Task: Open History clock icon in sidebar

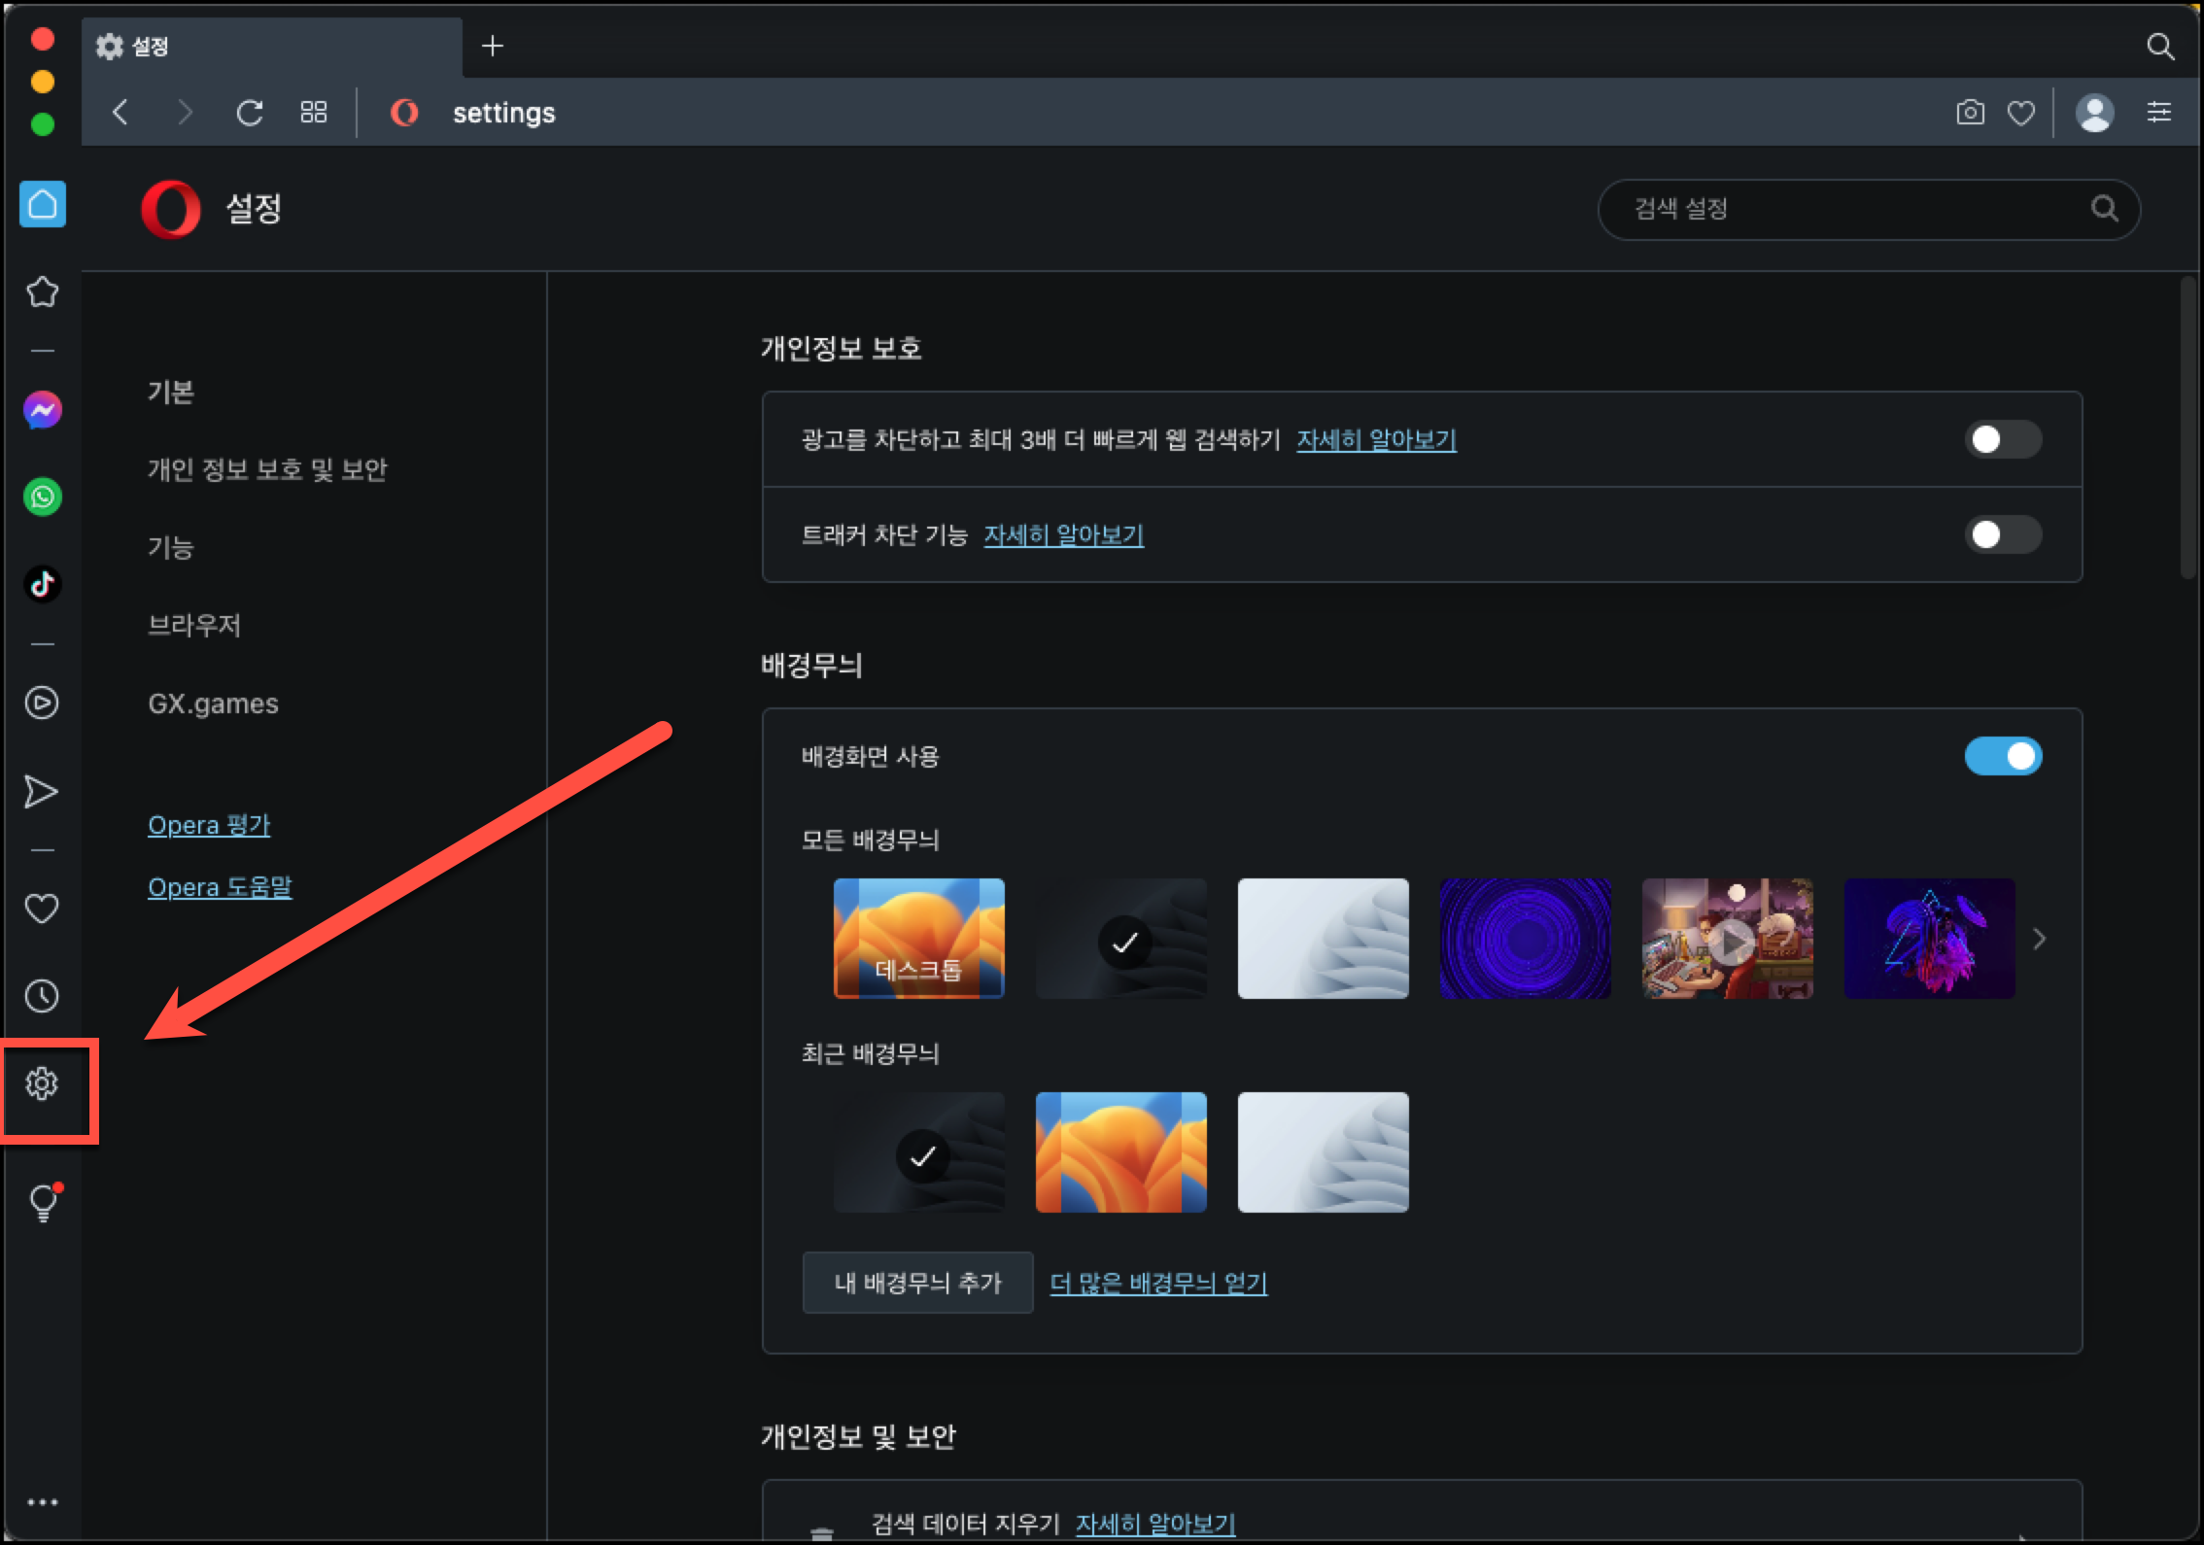Action: [42, 996]
